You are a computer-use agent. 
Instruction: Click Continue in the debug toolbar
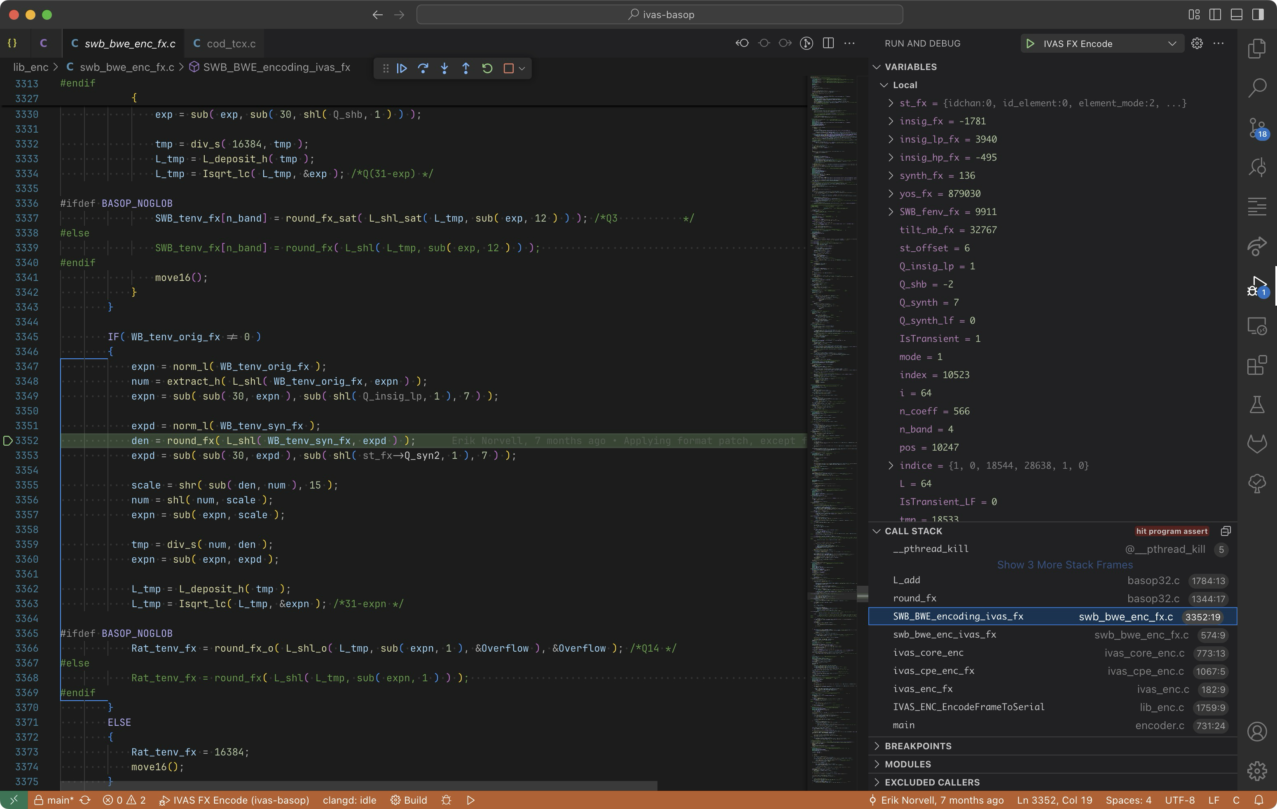pos(402,68)
